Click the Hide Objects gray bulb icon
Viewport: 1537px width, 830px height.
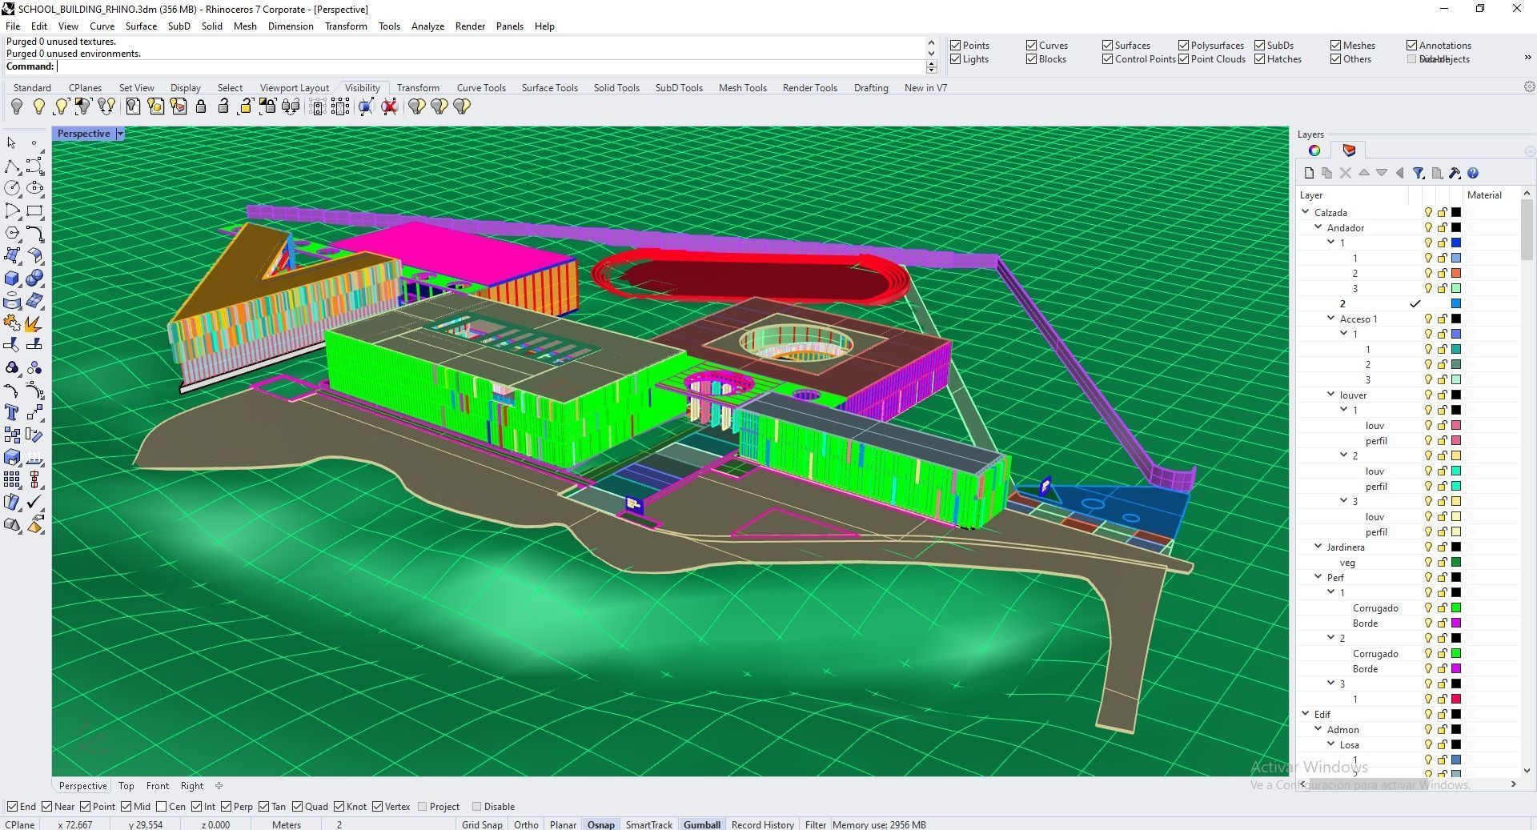(16, 106)
